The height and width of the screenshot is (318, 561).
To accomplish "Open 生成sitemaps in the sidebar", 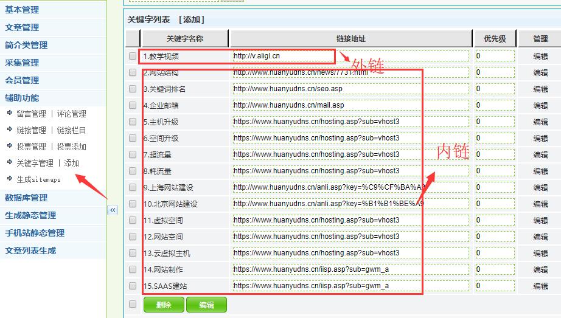I will 38,179.
